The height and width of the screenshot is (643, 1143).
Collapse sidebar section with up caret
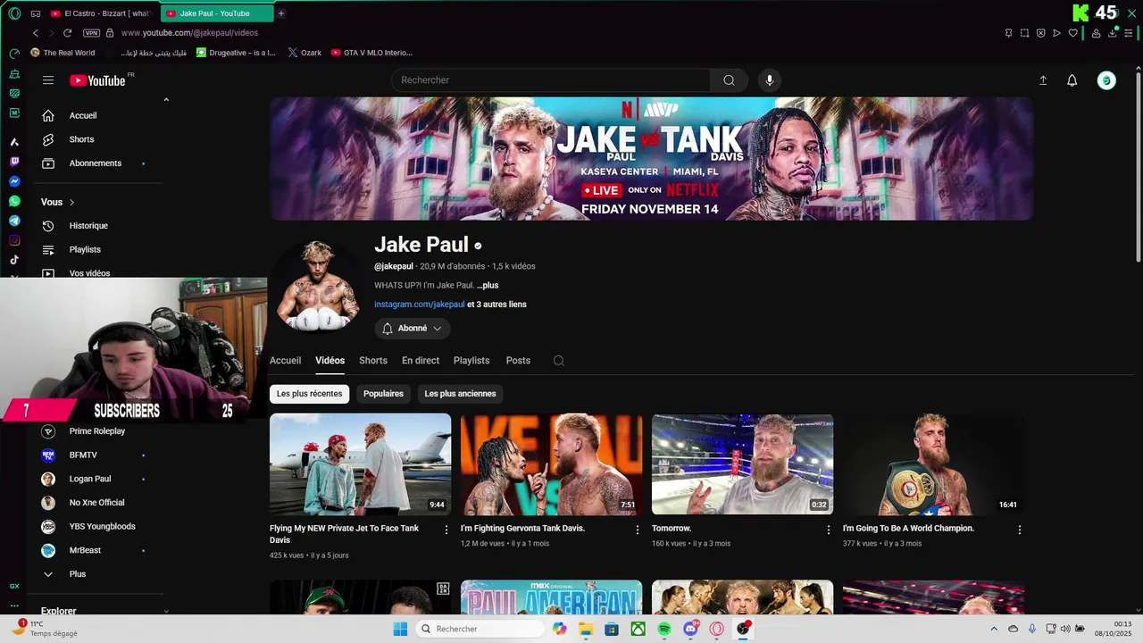coord(166,100)
